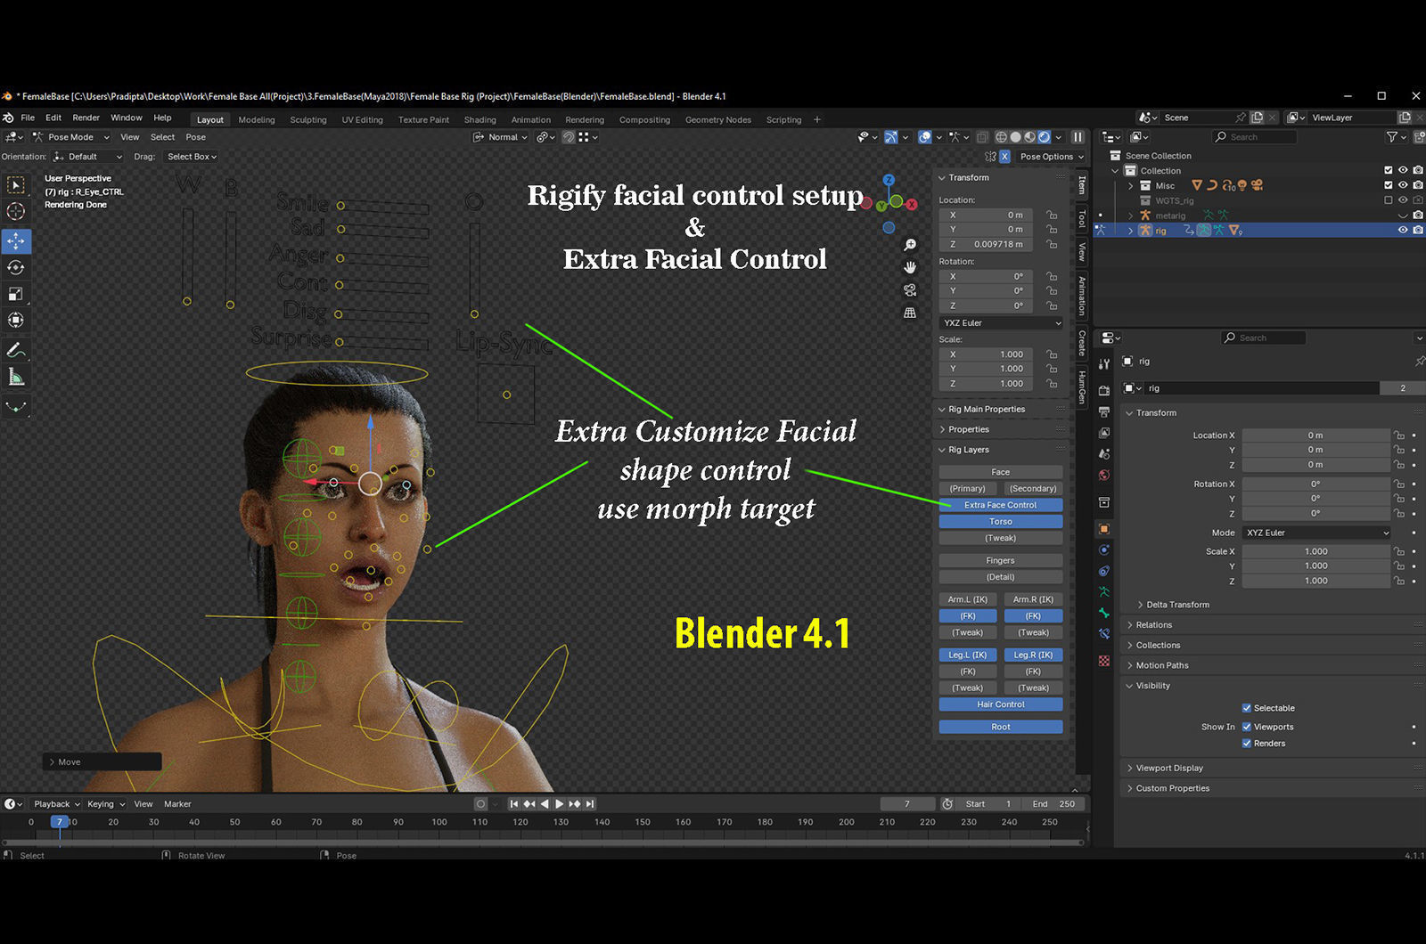Image resolution: width=1426 pixels, height=944 pixels.
Task: Open the outliner filter funnel icon
Action: click(1392, 137)
